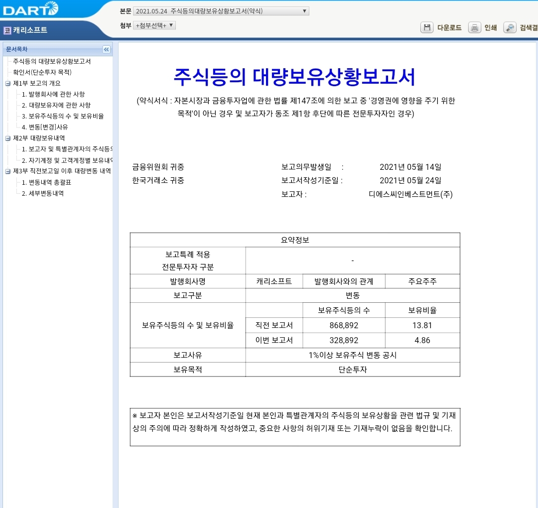Select 제1부 보고의 개요 tree item
538x508 pixels.
coord(37,83)
